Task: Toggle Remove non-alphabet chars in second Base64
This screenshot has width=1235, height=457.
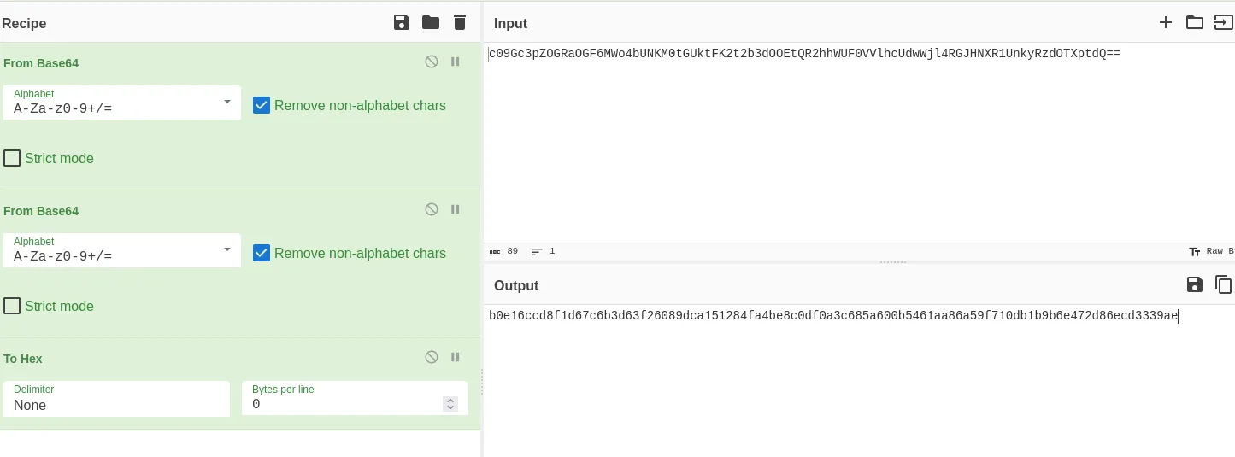Action: [262, 253]
